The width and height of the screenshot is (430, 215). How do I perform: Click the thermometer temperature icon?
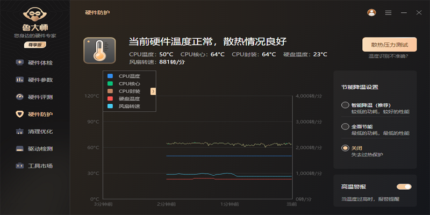pyautogui.click(x=99, y=51)
